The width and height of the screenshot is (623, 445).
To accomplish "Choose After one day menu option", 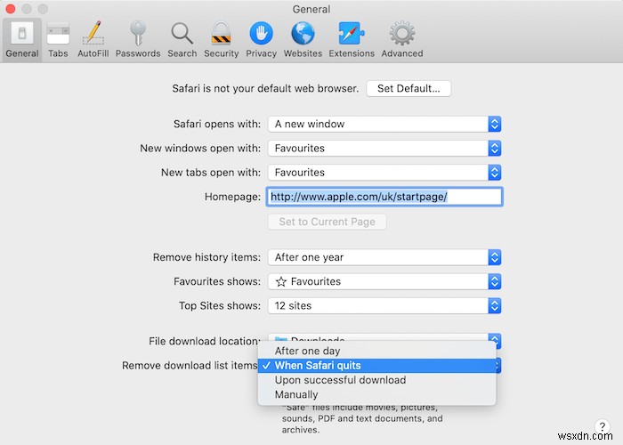I will pos(376,351).
